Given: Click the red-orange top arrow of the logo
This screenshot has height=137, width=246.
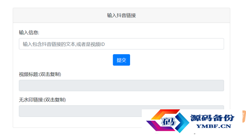Looking at the screenshot, I should [x=165, y=114].
